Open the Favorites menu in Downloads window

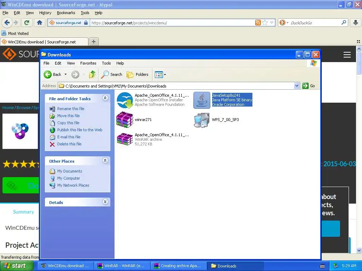point(88,63)
